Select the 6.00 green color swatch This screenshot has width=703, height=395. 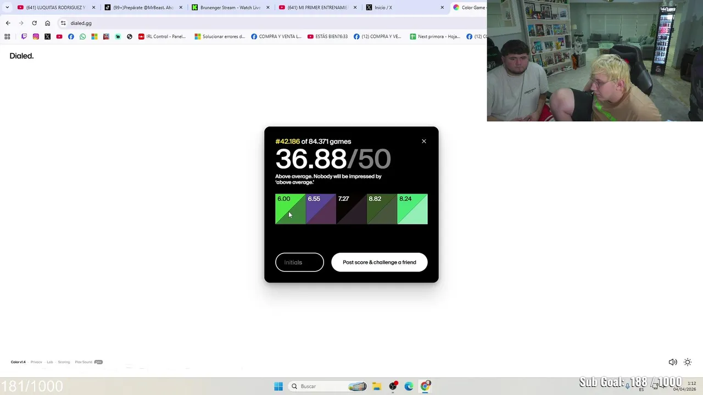290,209
